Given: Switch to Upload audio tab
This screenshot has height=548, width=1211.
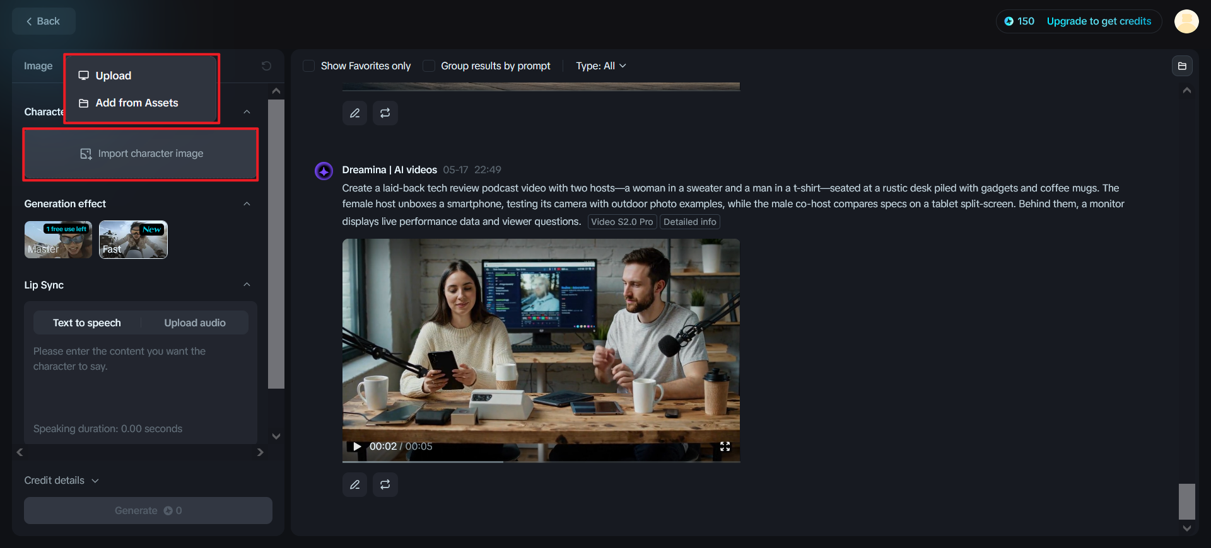Looking at the screenshot, I should pos(195,323).
